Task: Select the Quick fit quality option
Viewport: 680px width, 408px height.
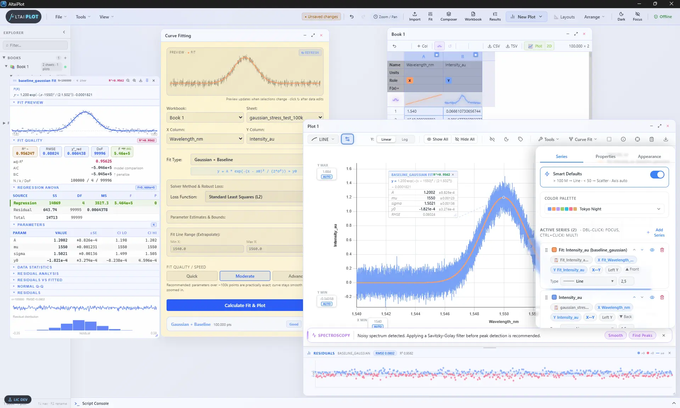Action: point(192,276)
